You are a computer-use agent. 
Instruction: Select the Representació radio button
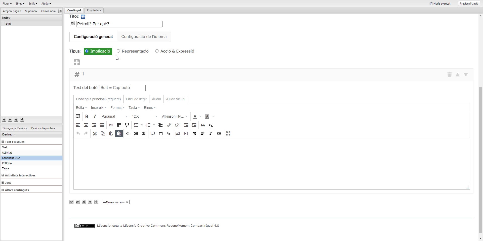click(x=118, y=51)
